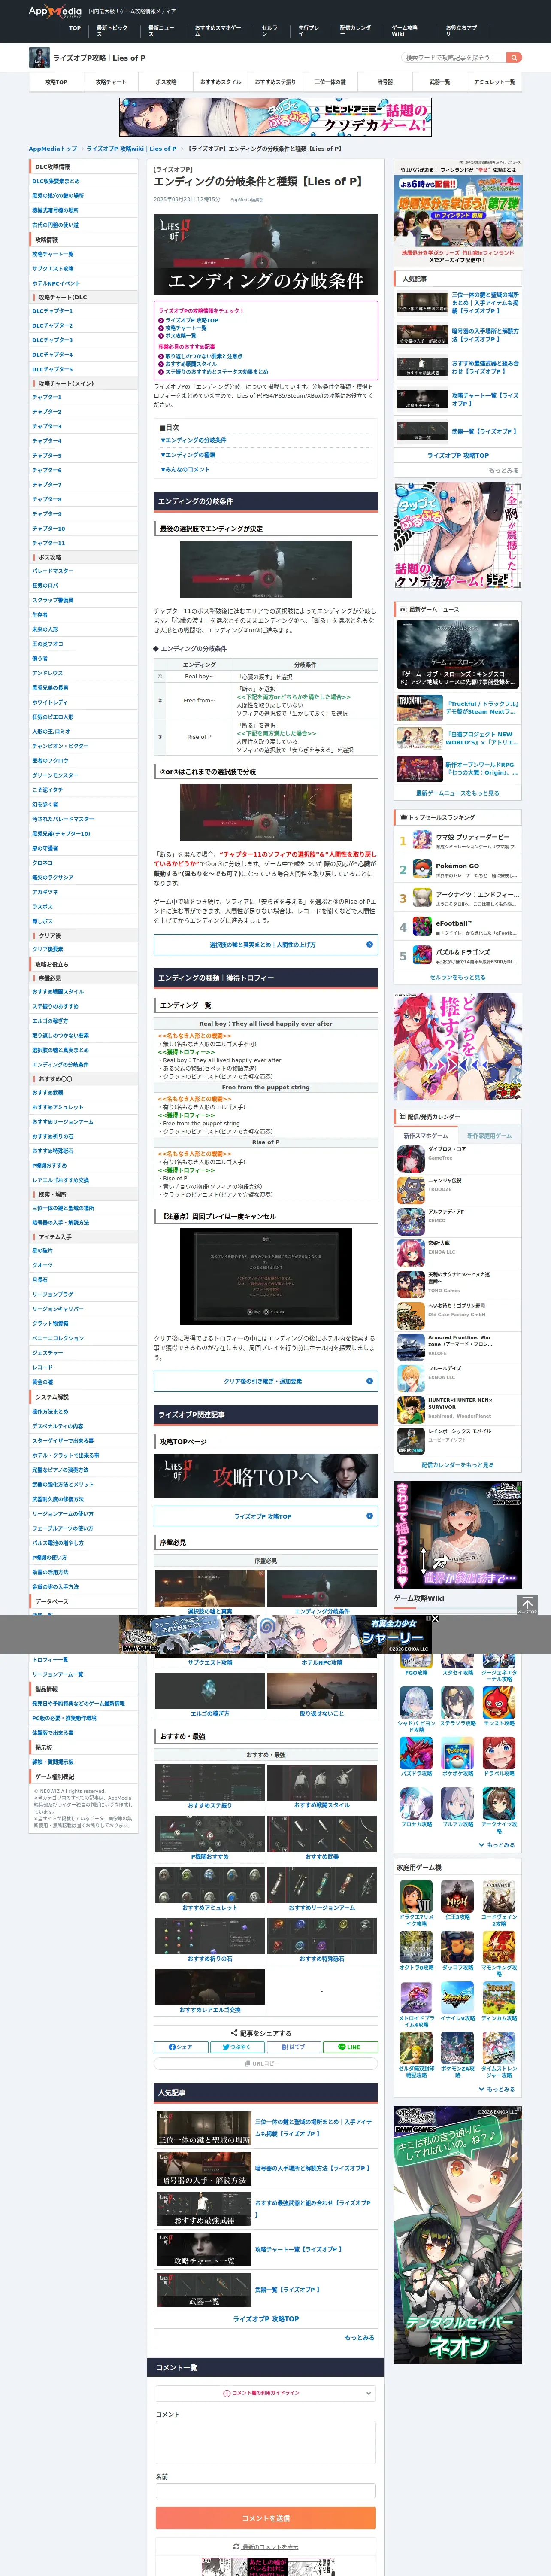Click セルランをもっと見る link
551x2576 pixels.
click(457, 977)
